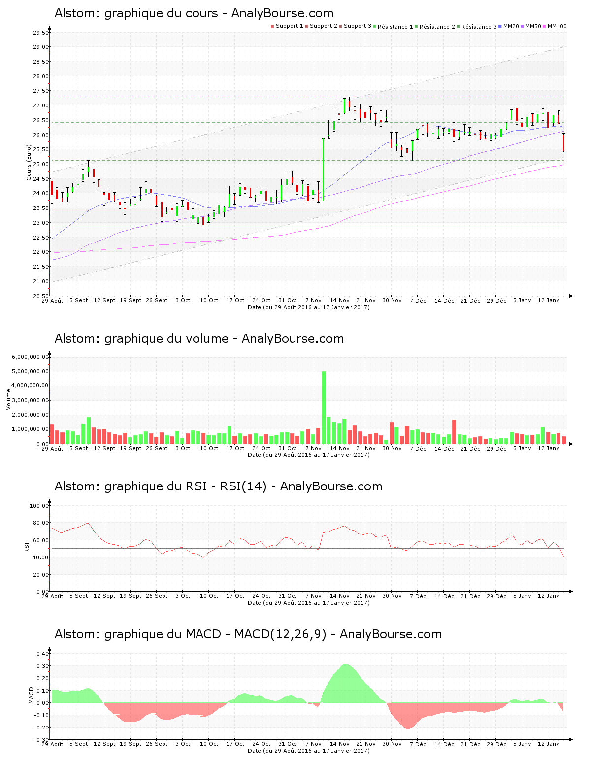Viewport: 591px width, 764px height.
Task: Click the 'Cours (Euro)' vertical axis label
Action: (x=29, y=163)
